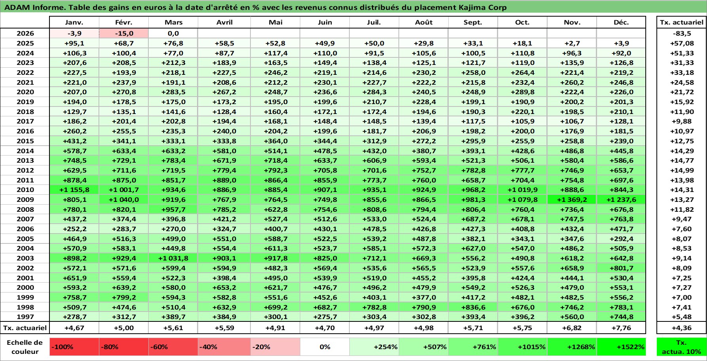Screen dimensions: 707x361
Task: Click the +1 237,6 cell in 2009
Action: tap(621, 199)
